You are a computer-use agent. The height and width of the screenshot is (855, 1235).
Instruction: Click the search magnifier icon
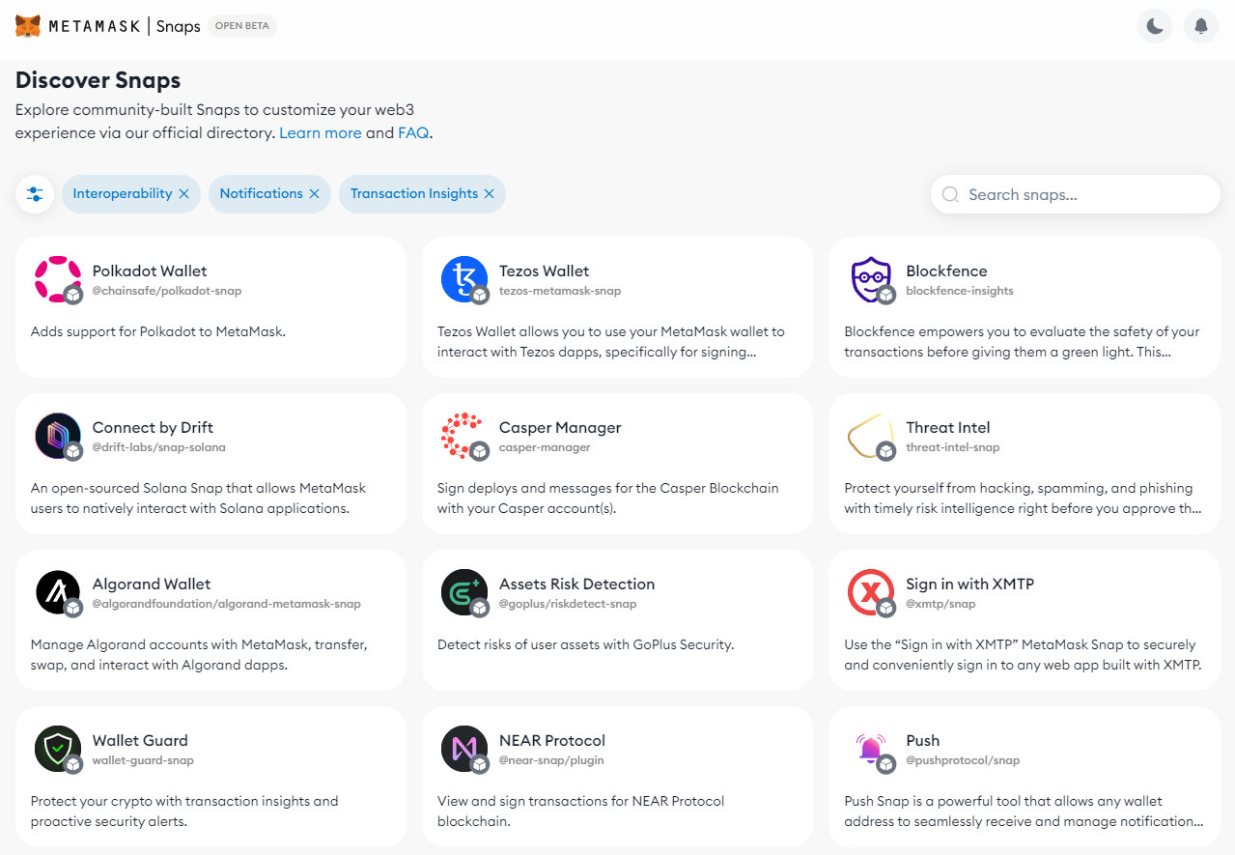pyautogui.click(x=950, y=194)
